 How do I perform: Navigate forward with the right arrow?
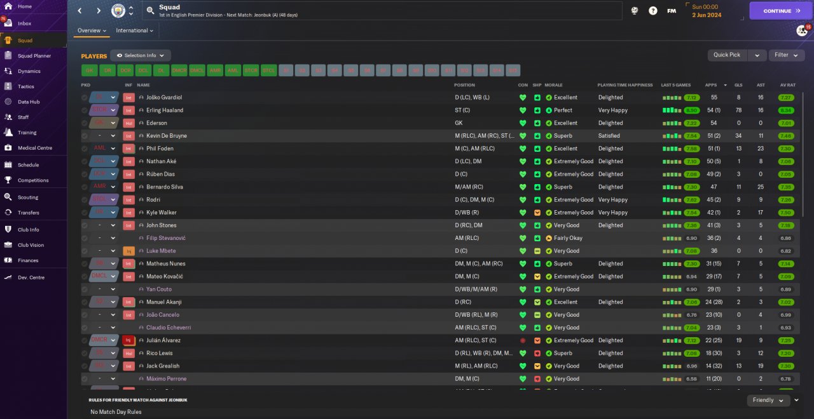point(99,11)
